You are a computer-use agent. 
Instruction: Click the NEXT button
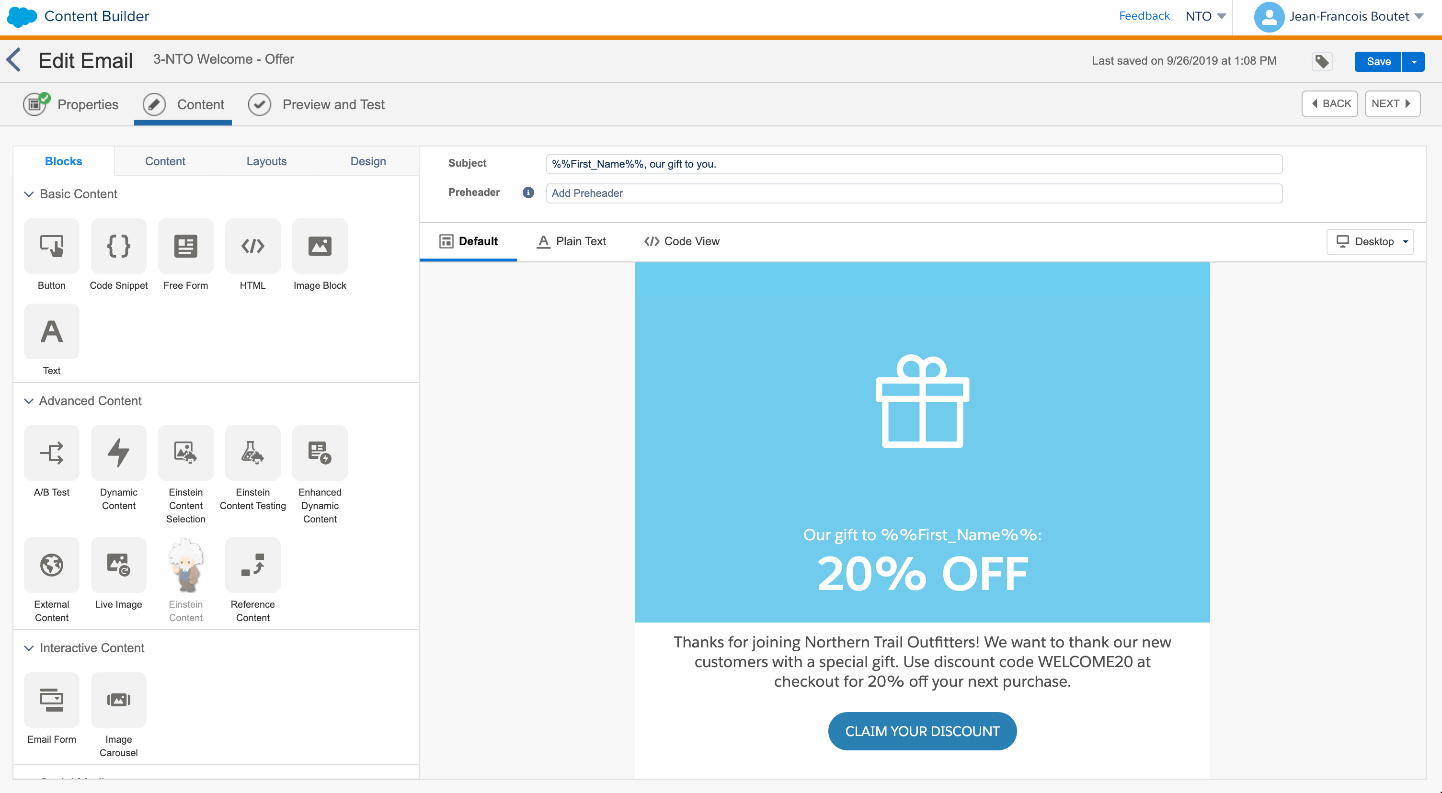click(1391, 103)
